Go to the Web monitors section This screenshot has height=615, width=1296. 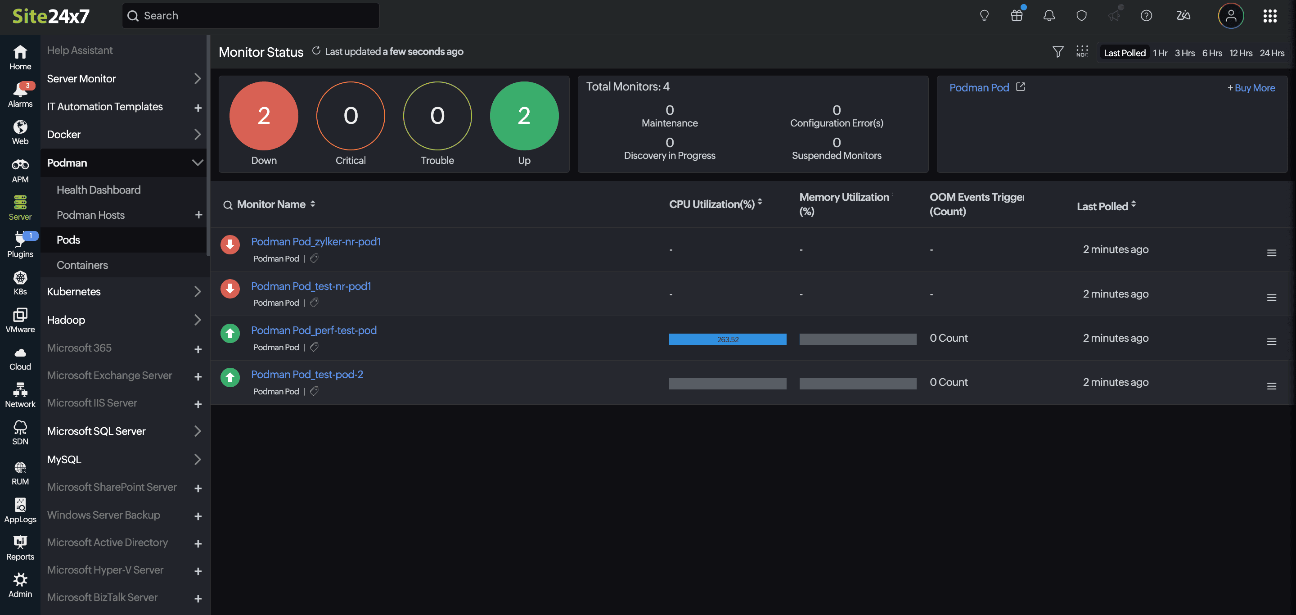pos(20,132)
